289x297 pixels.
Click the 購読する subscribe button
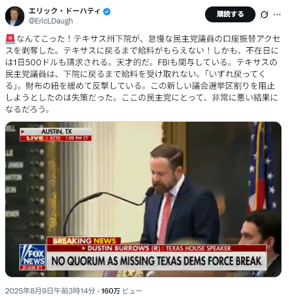click(230, 14)
